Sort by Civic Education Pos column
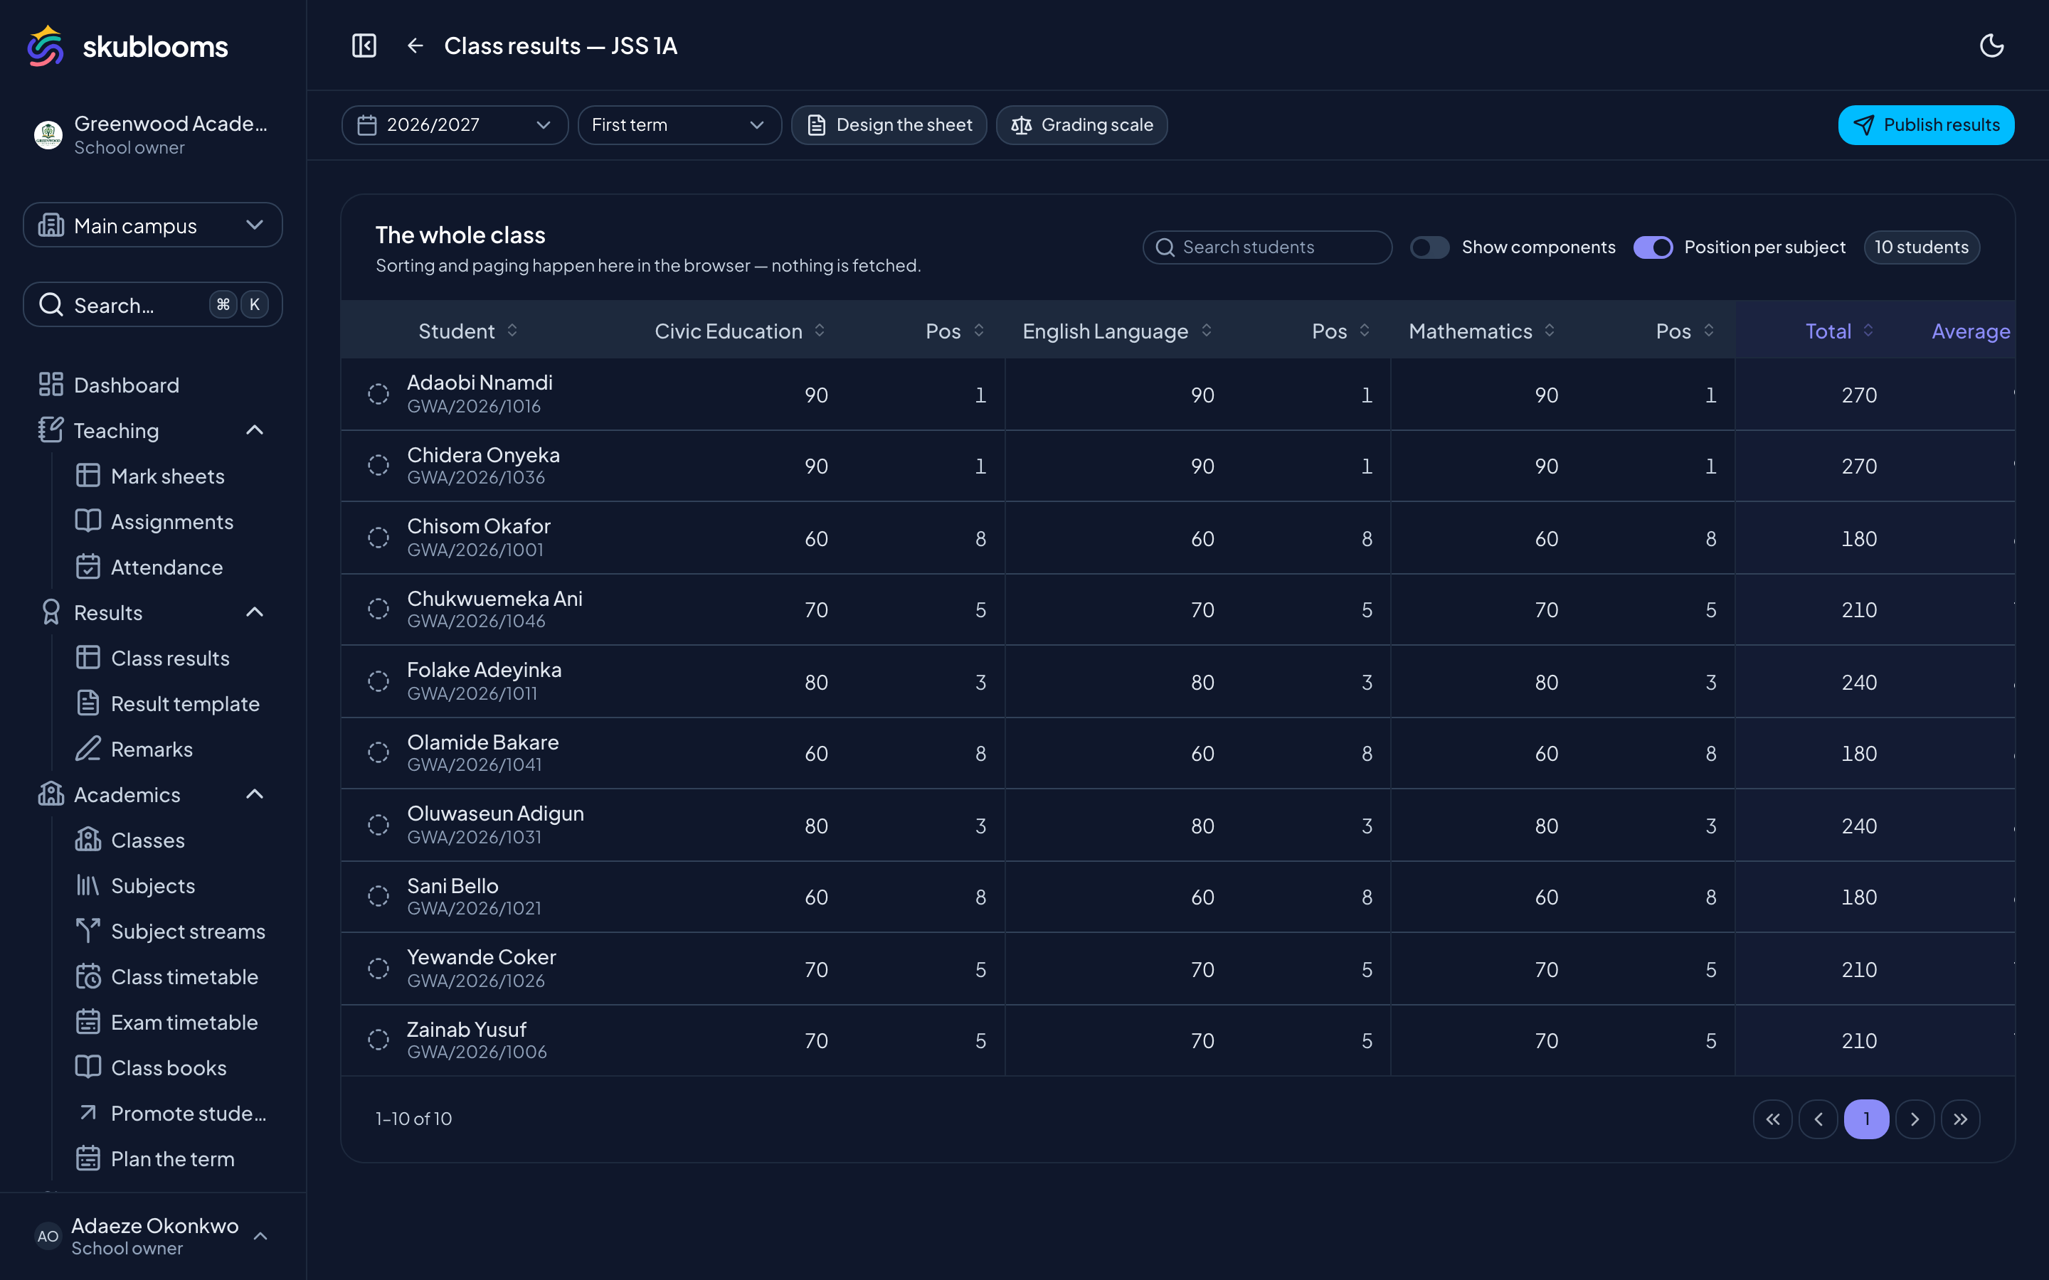The width and height of the screenshot is (2049, 1280). coord(955,331)
